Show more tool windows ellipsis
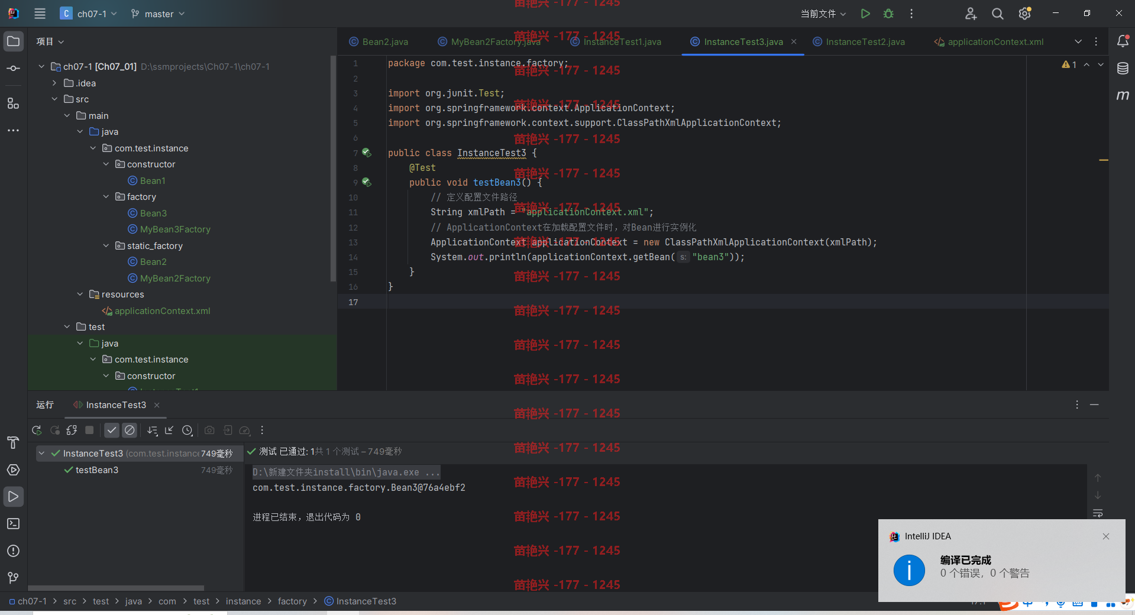This screenshot has height=615, width=1135. tap(13, 130)
